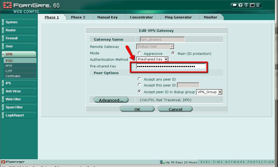The width and height of the screenshot is (278, 167).
Task: Click the Pre-shared Key password field
Action: pyautogui.click(x=170, y=66)
